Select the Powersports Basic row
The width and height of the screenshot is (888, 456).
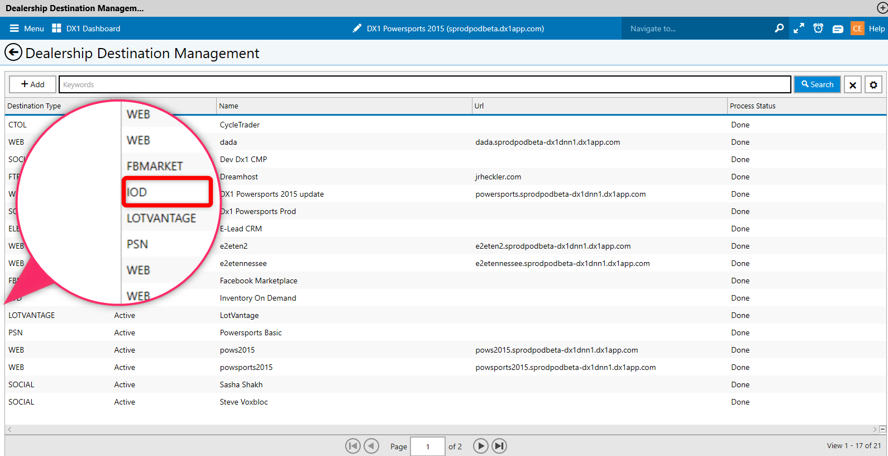click(x=446, y=332)
